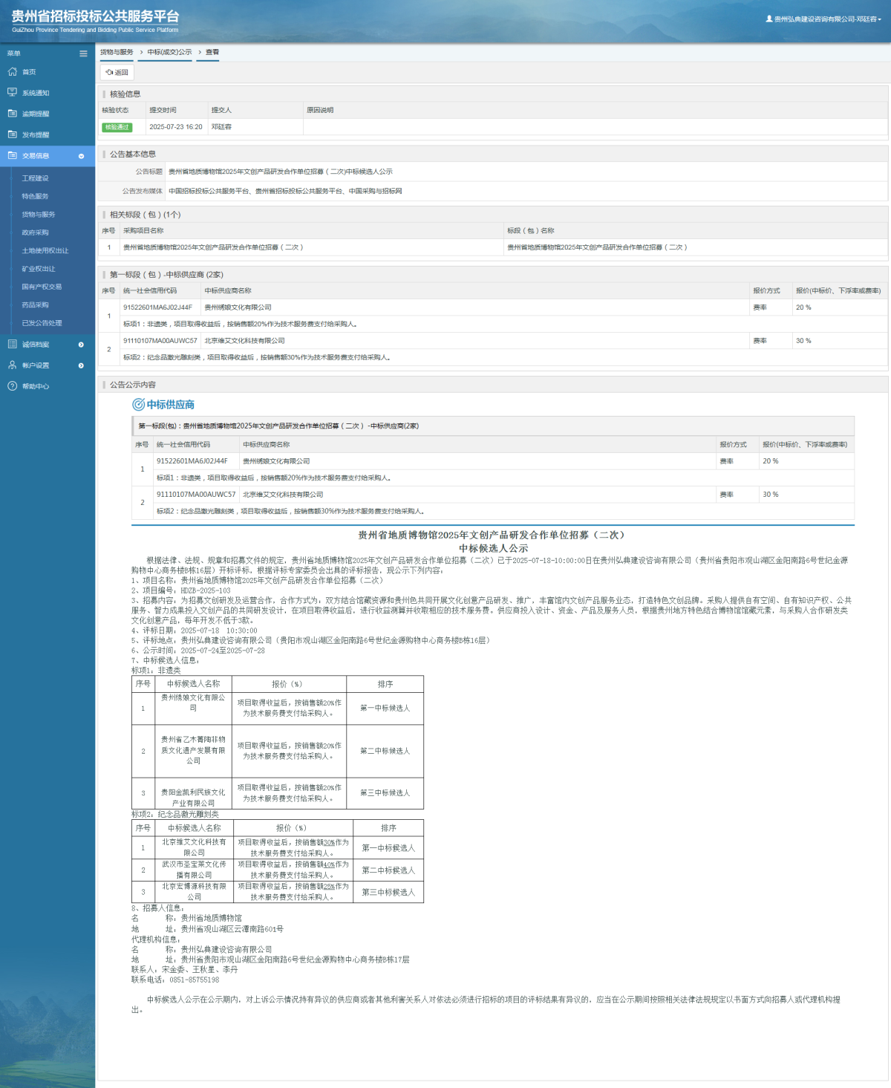The width and height of the screenshot is (891, 1088).
Task: Click the 发布提醒 sidebar icon
Action: click(x=12, y=134)
